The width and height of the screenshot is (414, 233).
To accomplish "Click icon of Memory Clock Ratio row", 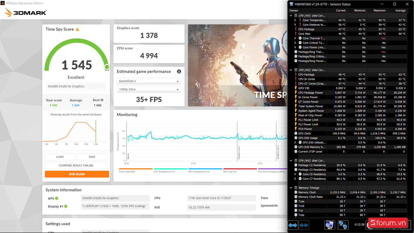I will click(x=296, y=197).
